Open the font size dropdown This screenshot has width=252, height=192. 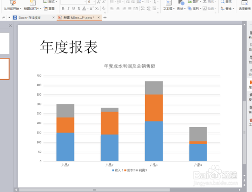click(94, 2)
